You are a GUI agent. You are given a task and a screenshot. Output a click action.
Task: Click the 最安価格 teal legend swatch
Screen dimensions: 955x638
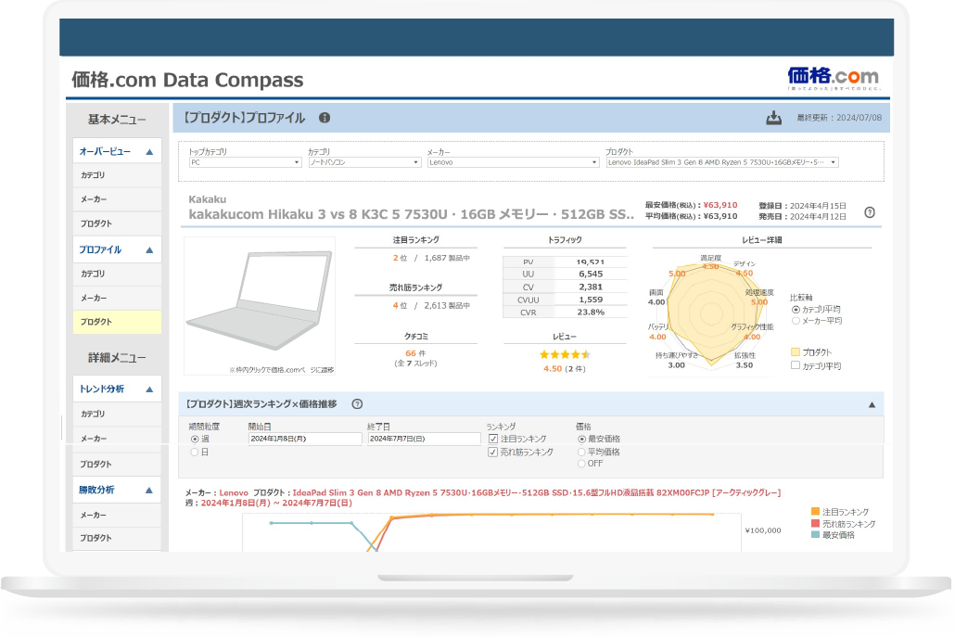click(x=816, y=535)
